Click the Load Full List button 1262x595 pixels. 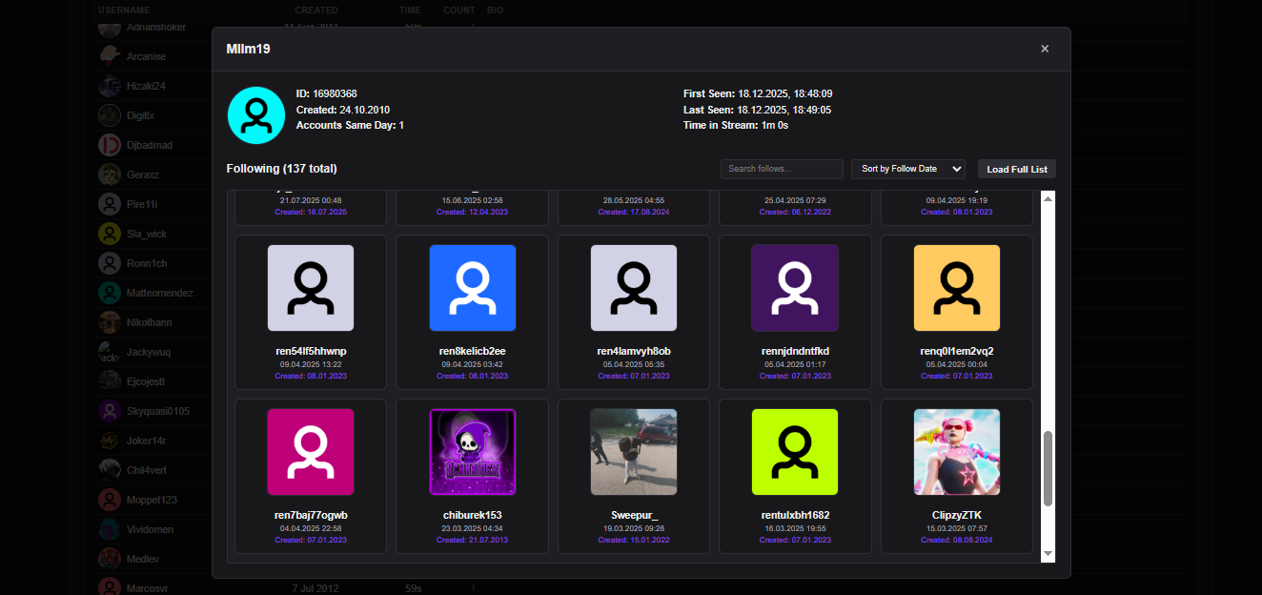pos(1017,169)
